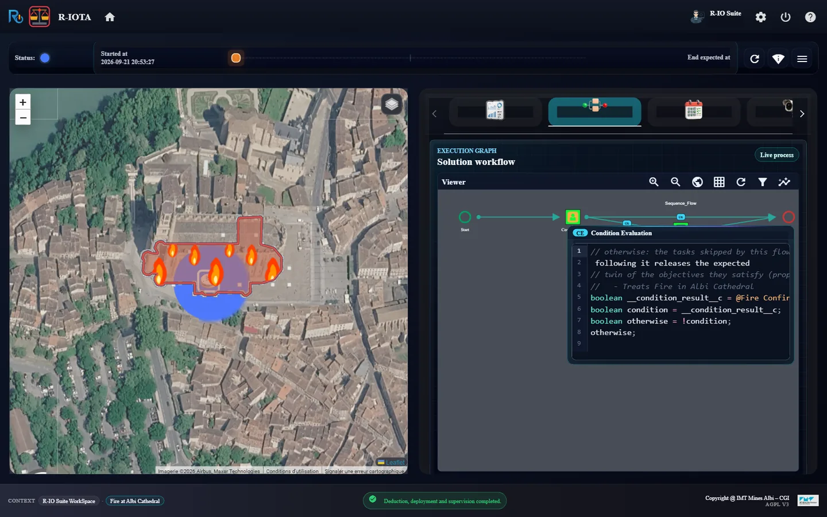Image resolution: width=827 pixels, height=517 pixels.
Task: Click the blue status indicator
Action: (x=45, y=58)
